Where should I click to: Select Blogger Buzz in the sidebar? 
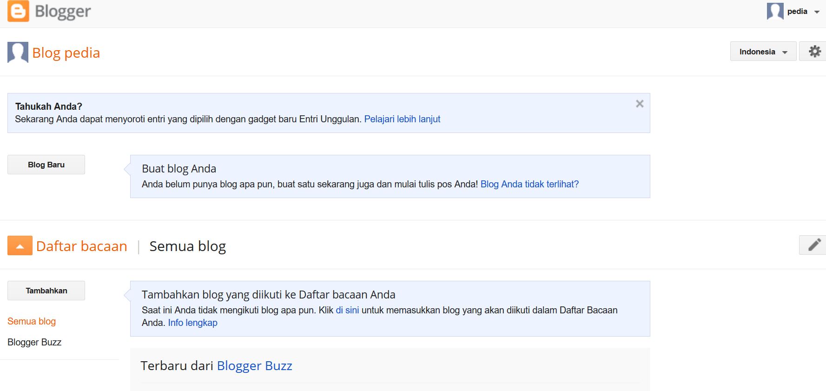(34, 342)
